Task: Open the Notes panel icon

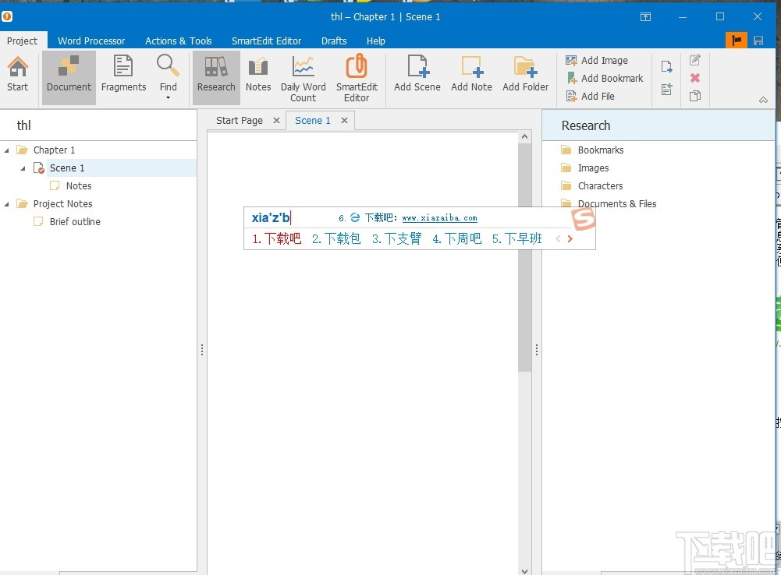Action: click(257, 74)
